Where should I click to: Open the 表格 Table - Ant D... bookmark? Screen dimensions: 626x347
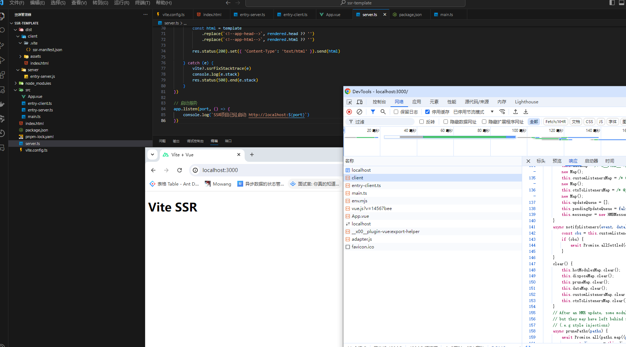coord(174,184)
